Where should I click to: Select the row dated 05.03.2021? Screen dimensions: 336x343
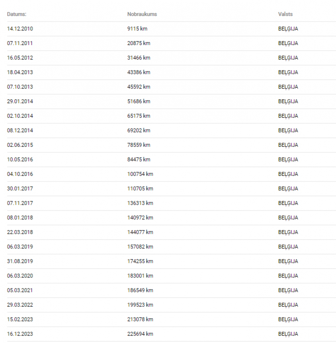[x=172, y=290]
